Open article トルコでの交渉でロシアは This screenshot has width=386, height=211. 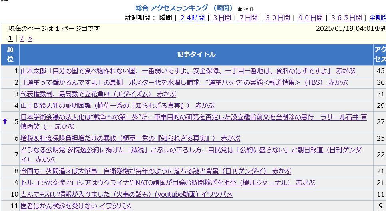coord(168,183)
